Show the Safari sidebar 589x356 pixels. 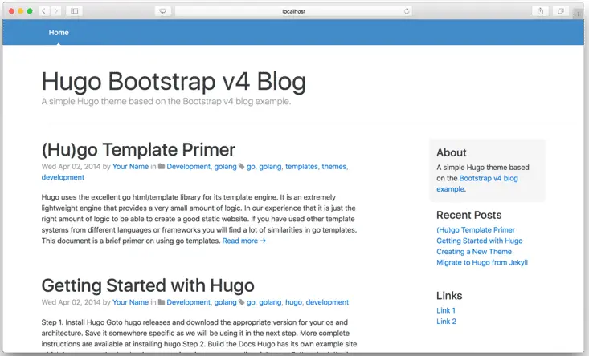point(75,11)
